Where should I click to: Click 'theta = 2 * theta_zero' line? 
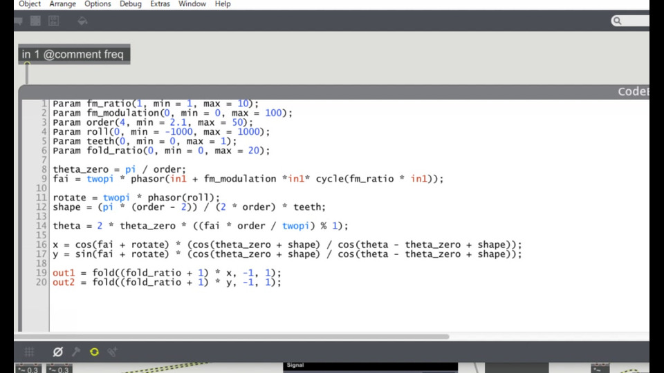201,226
